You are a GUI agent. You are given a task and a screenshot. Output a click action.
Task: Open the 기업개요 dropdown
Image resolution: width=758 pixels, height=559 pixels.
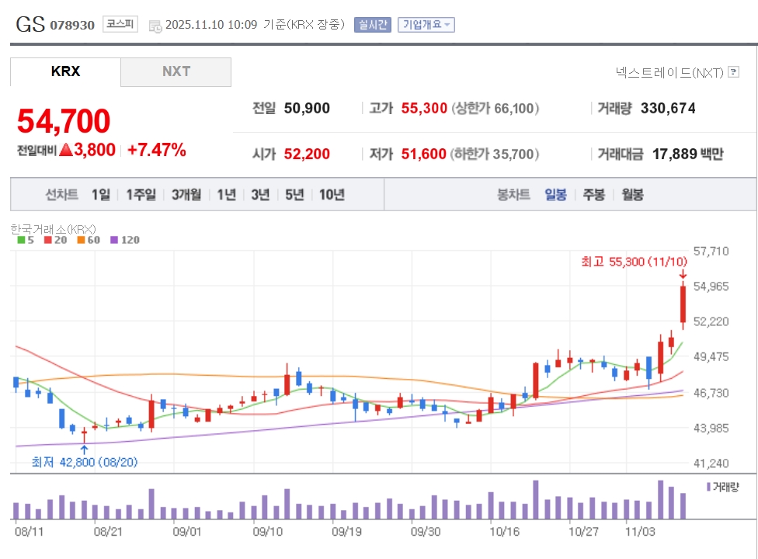(x=426, y=25)
